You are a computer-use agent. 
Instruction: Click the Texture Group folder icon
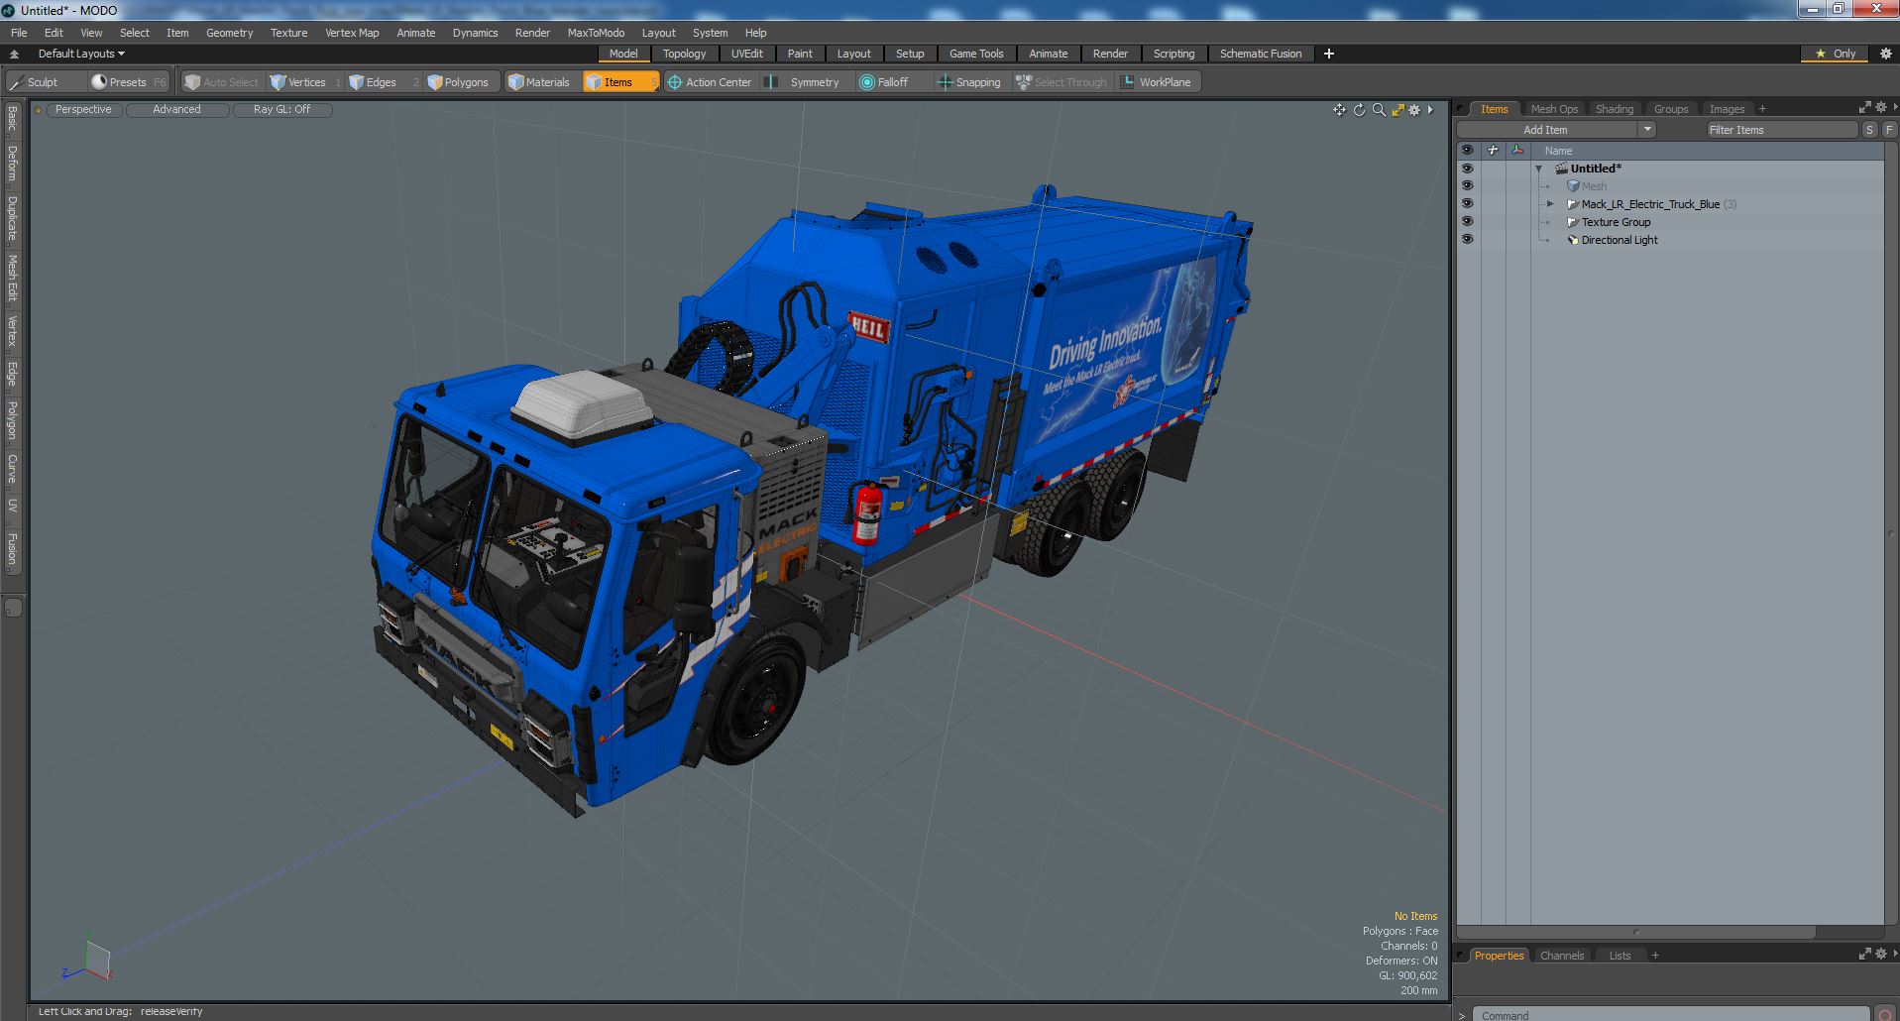(x=1573, y=222)
